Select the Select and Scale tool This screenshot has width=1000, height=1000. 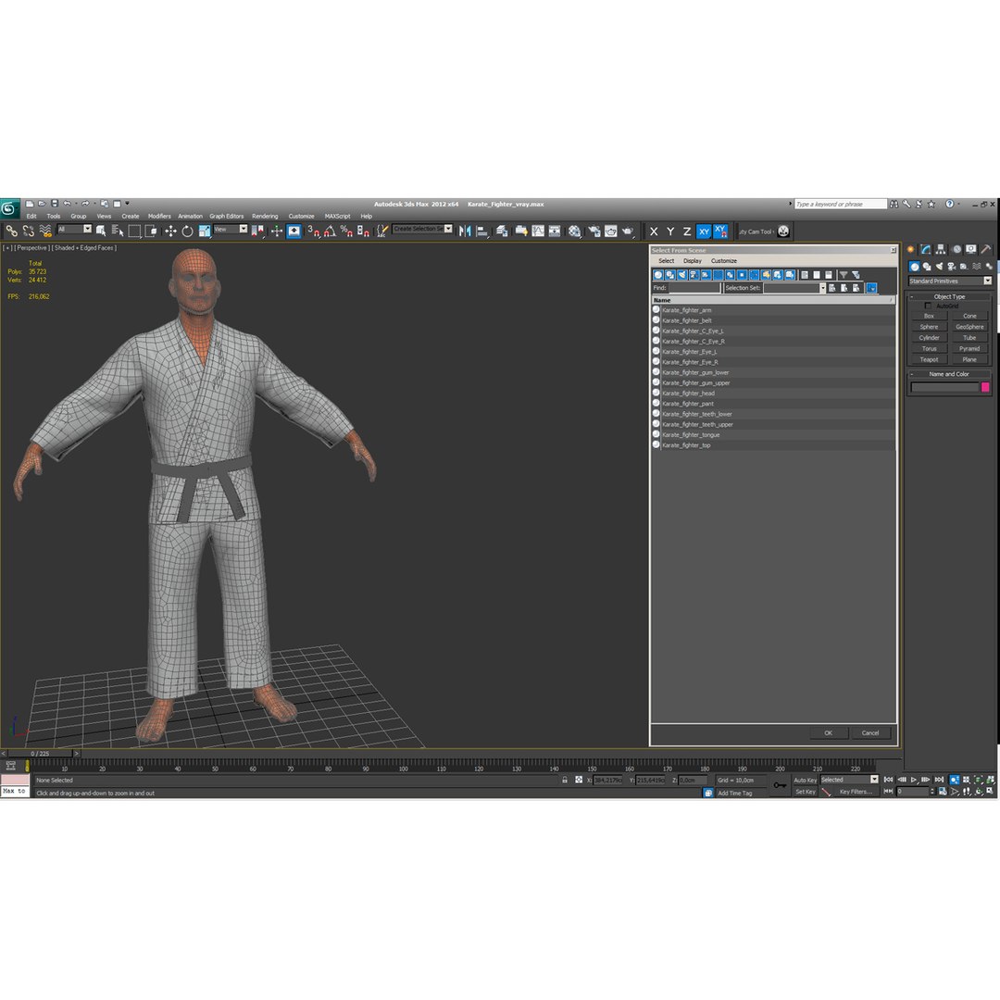(204, 231)
